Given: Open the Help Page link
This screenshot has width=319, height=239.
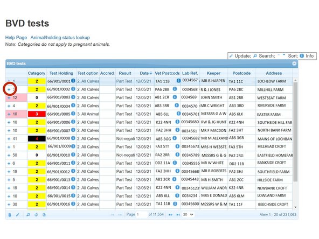Looking at the screenshot, I should 16,38.
